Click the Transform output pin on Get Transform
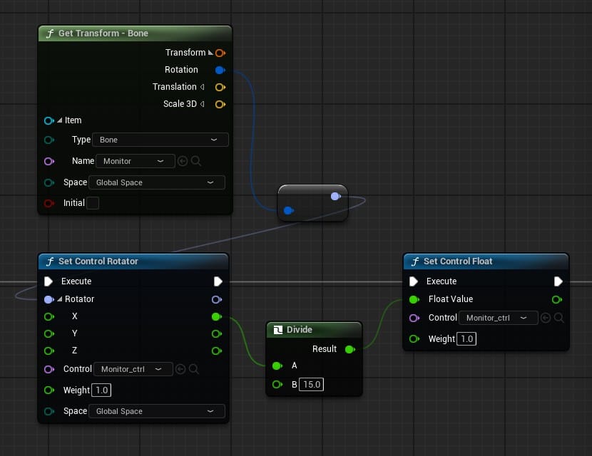 point(220,53)
